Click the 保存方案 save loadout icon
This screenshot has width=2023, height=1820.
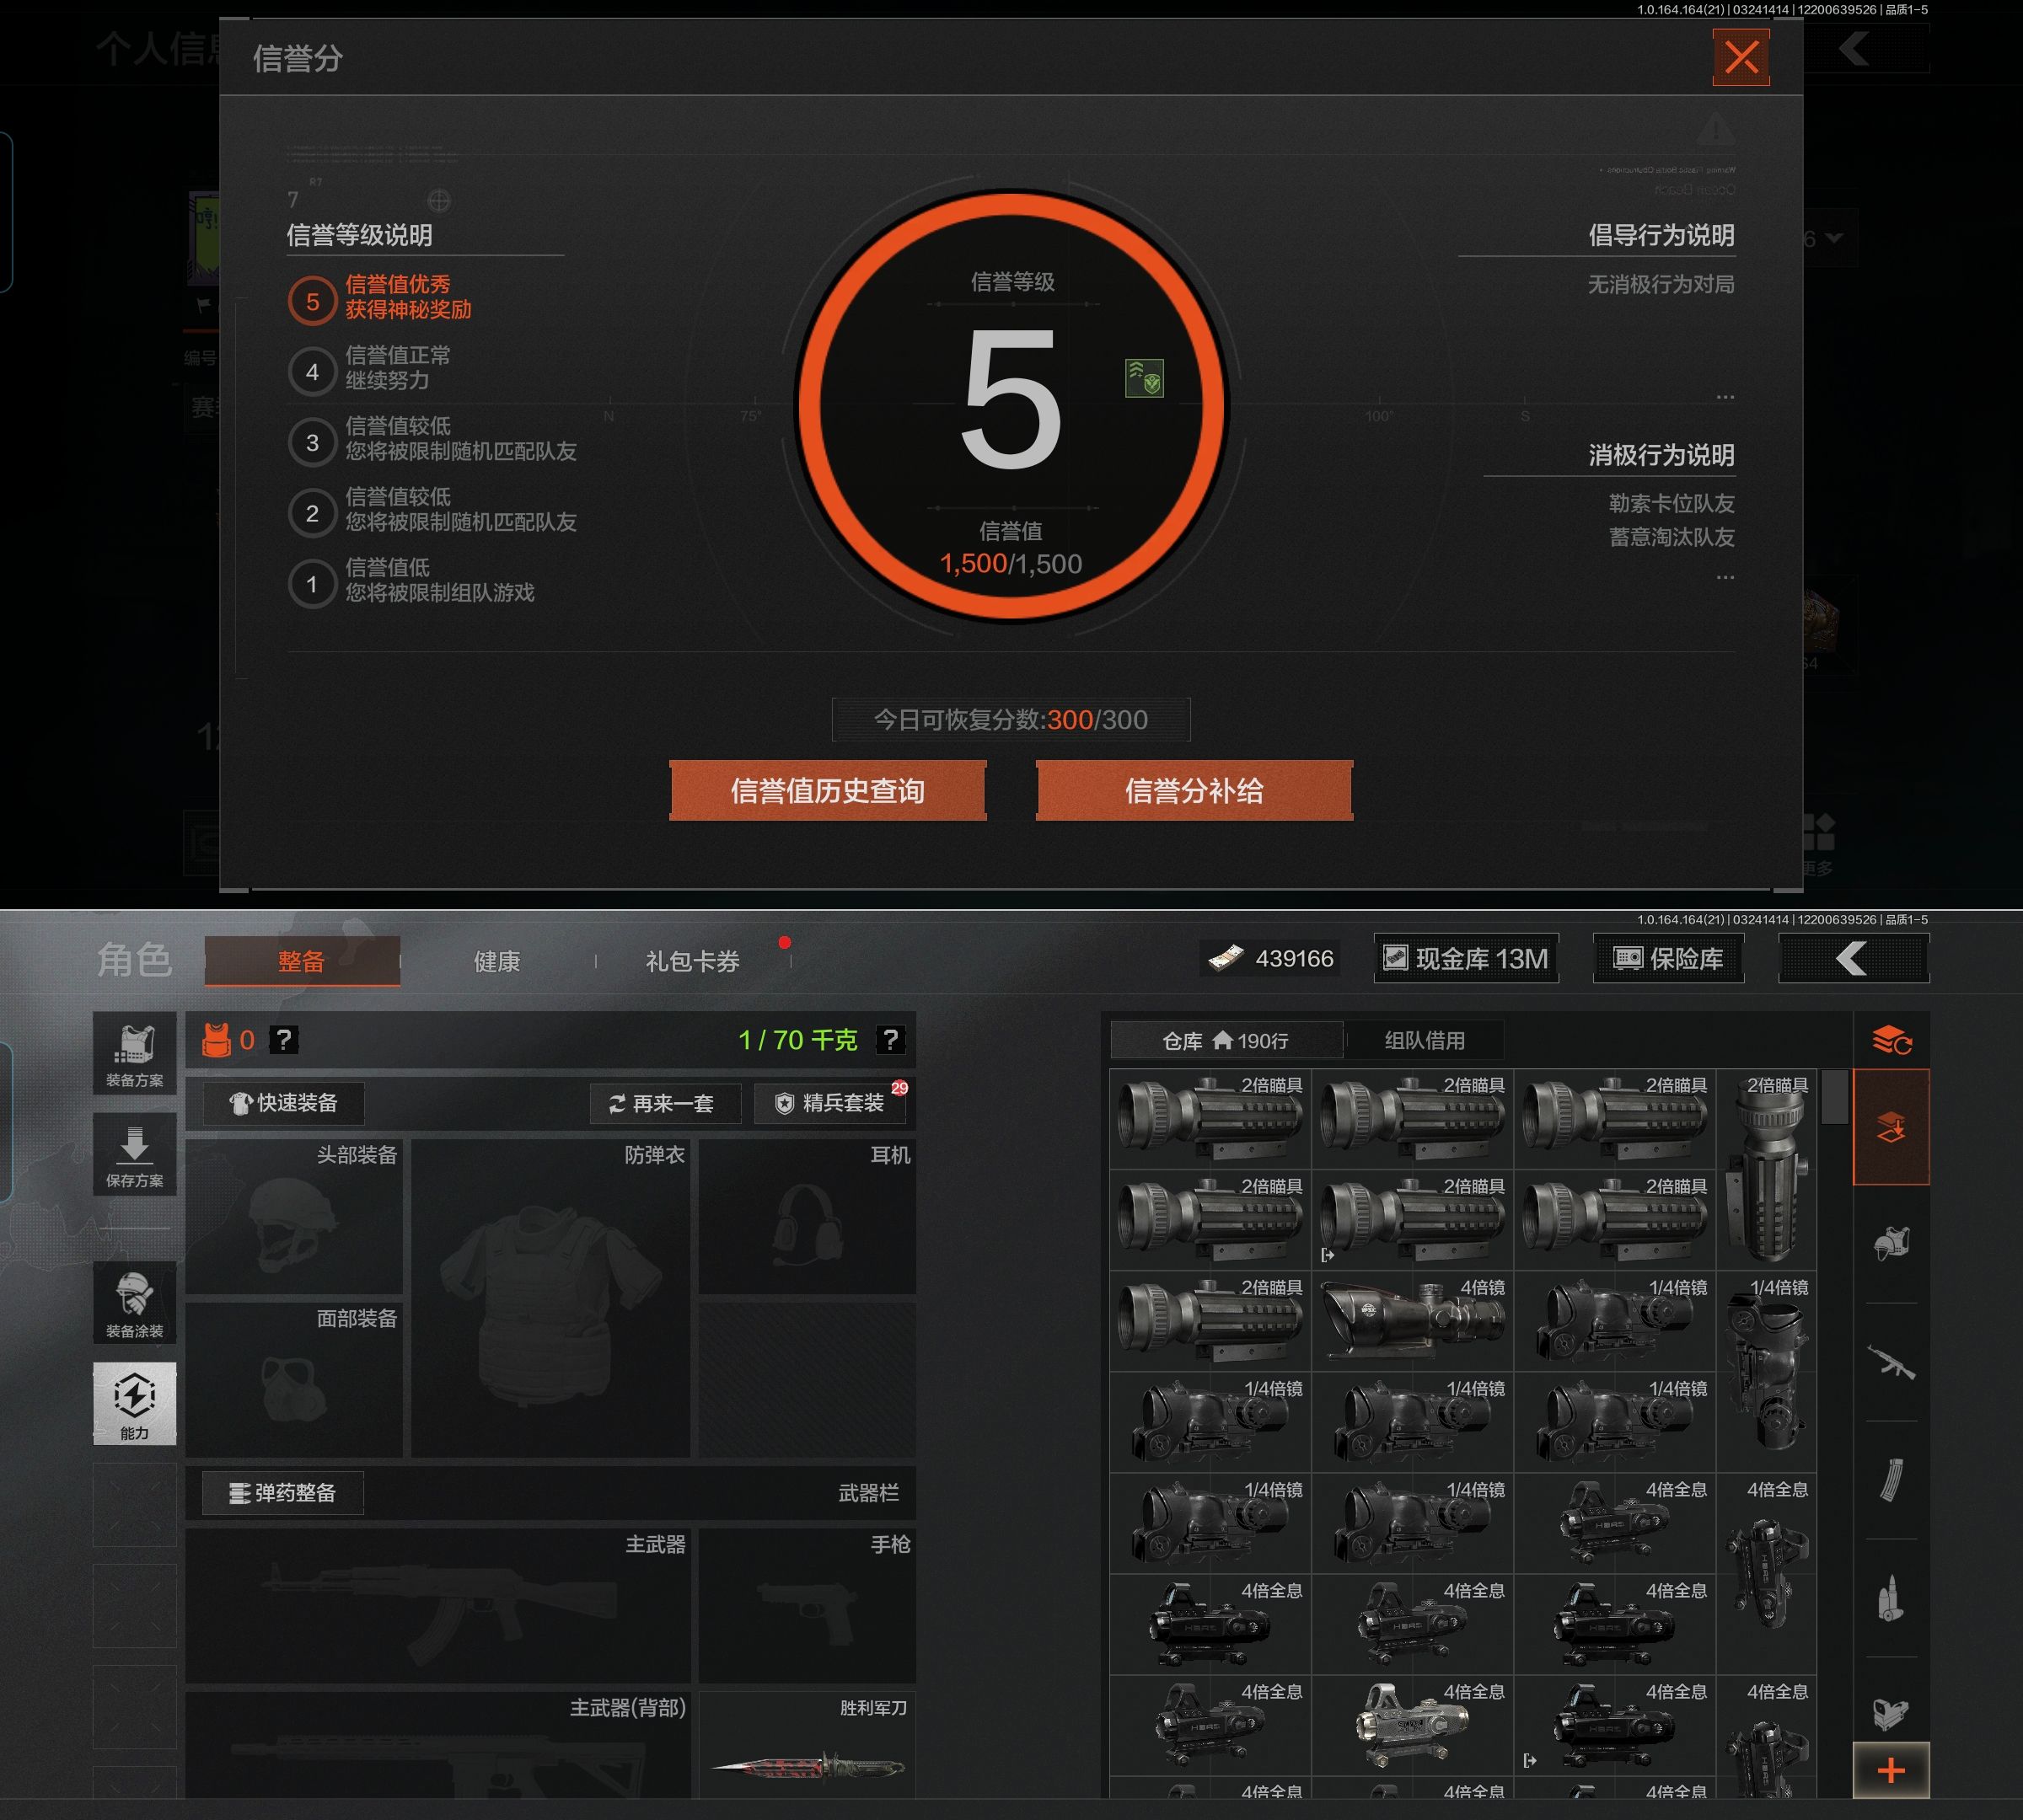134,1155
